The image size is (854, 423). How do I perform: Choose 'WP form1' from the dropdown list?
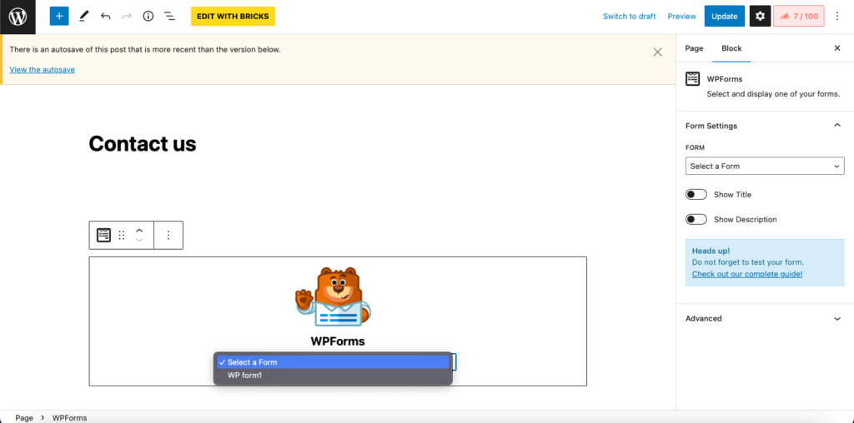point(333,376)
